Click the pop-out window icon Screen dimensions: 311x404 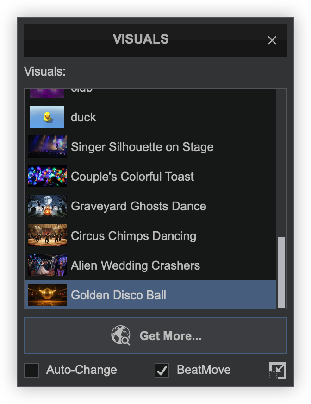pos(278,371)
